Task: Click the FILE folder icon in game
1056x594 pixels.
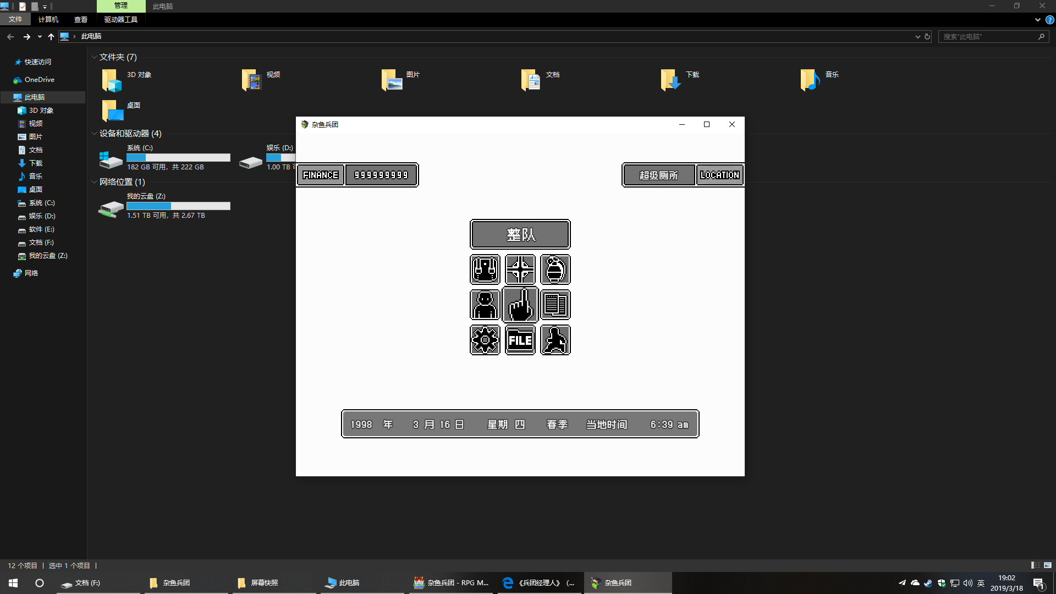Action: (520, 340)
